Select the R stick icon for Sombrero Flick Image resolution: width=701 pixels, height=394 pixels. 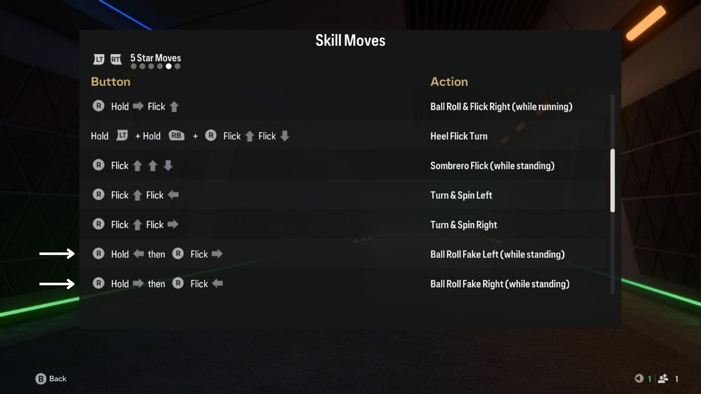click(x=99, y=166)
